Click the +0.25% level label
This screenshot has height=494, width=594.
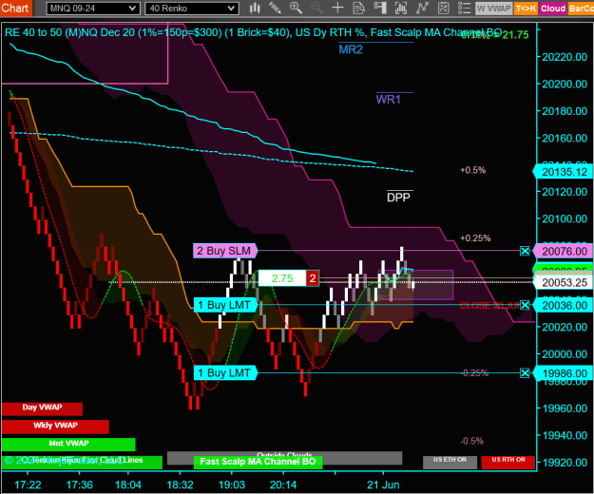pyautogui.click(x=475, y=238)
